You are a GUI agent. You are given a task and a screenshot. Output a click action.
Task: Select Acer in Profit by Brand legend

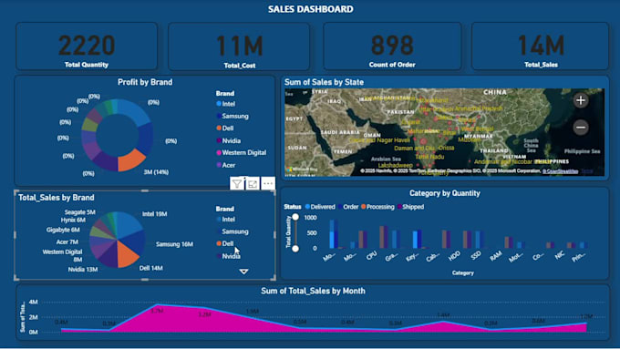click(226, 165)
